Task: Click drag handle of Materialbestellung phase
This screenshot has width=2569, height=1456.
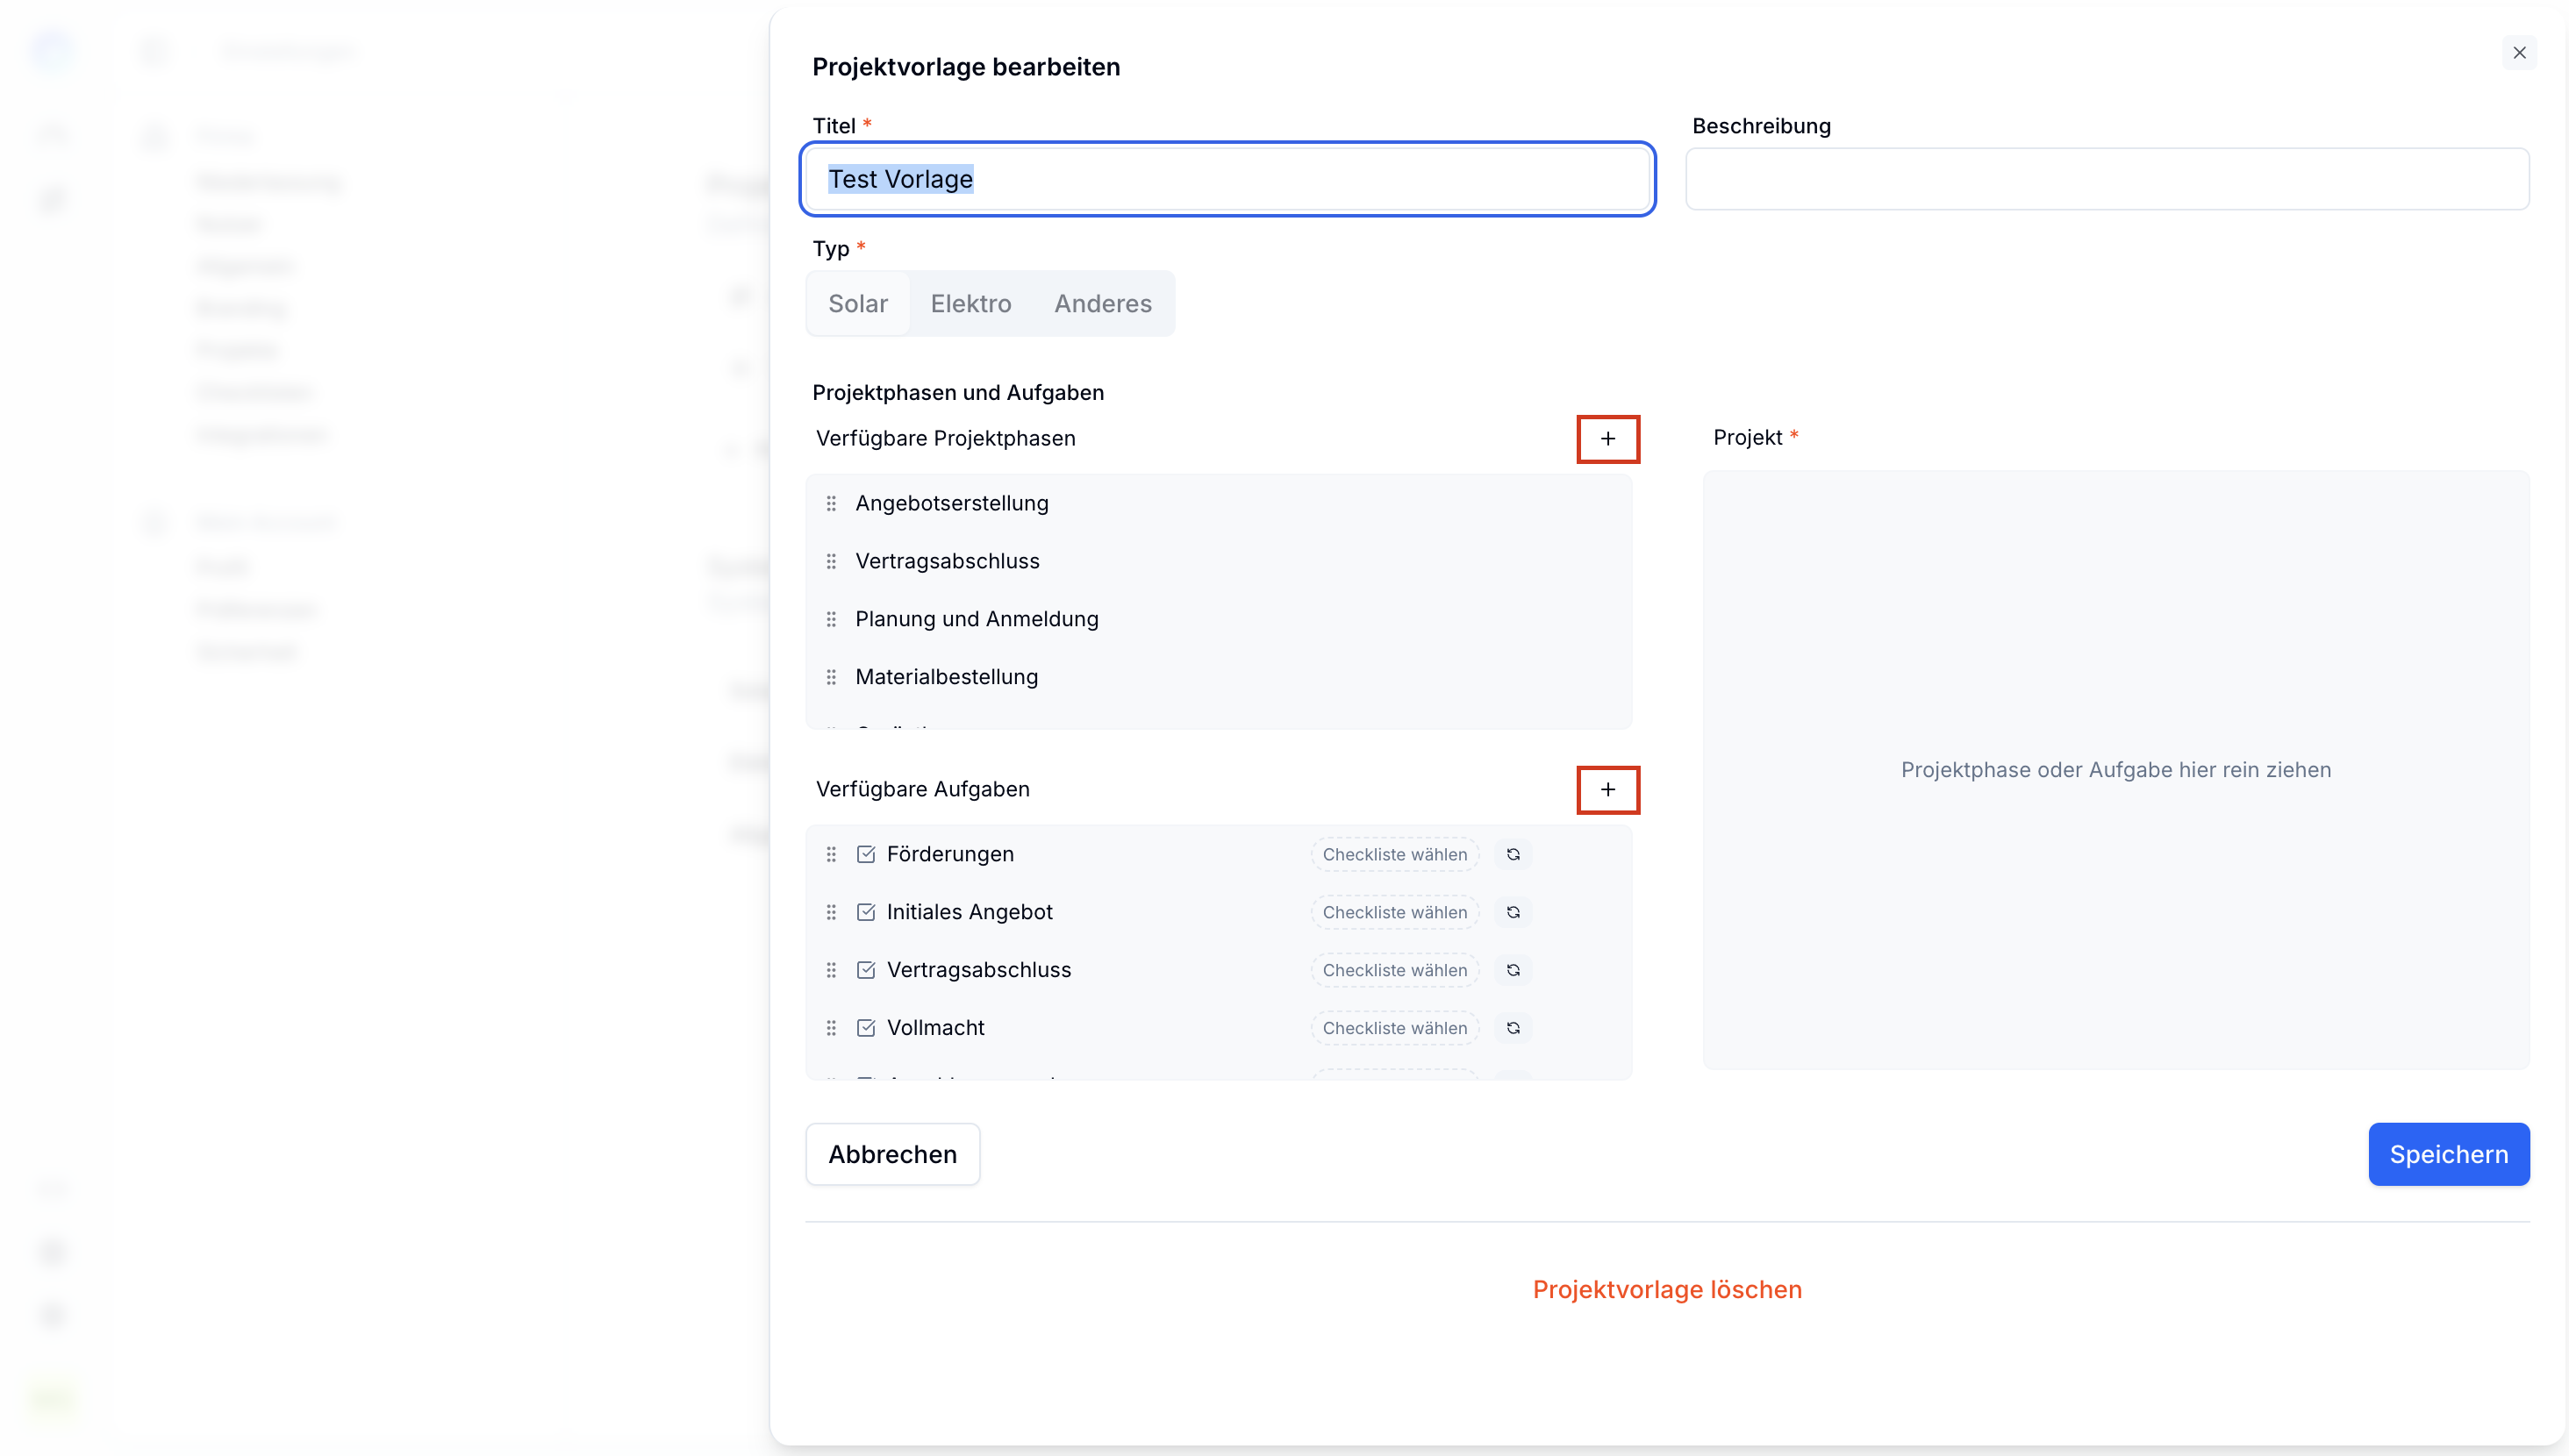Action: coord(831,677)
